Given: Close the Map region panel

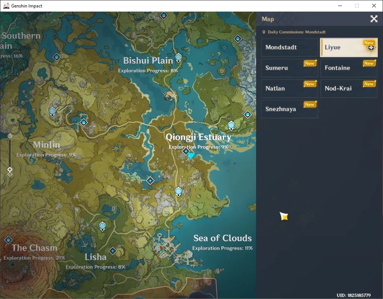Looking at the screenshot, I should (x=374, y=19).
